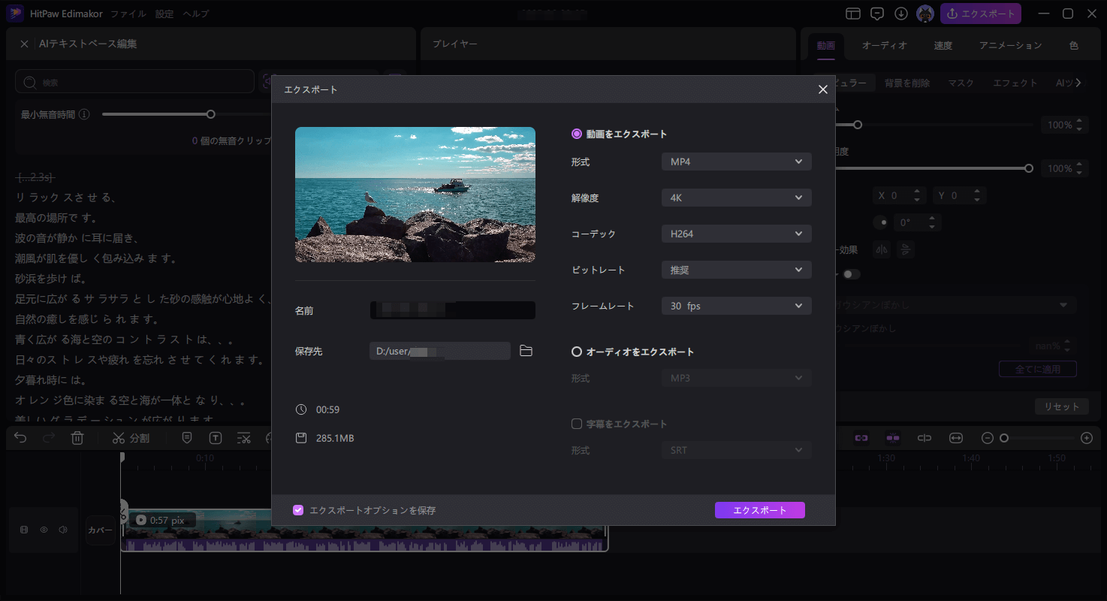The width and height of the screenshot is (1107, 601).
Task: Expand more sub-tabs with right chevron
Action: point(1078,83)
